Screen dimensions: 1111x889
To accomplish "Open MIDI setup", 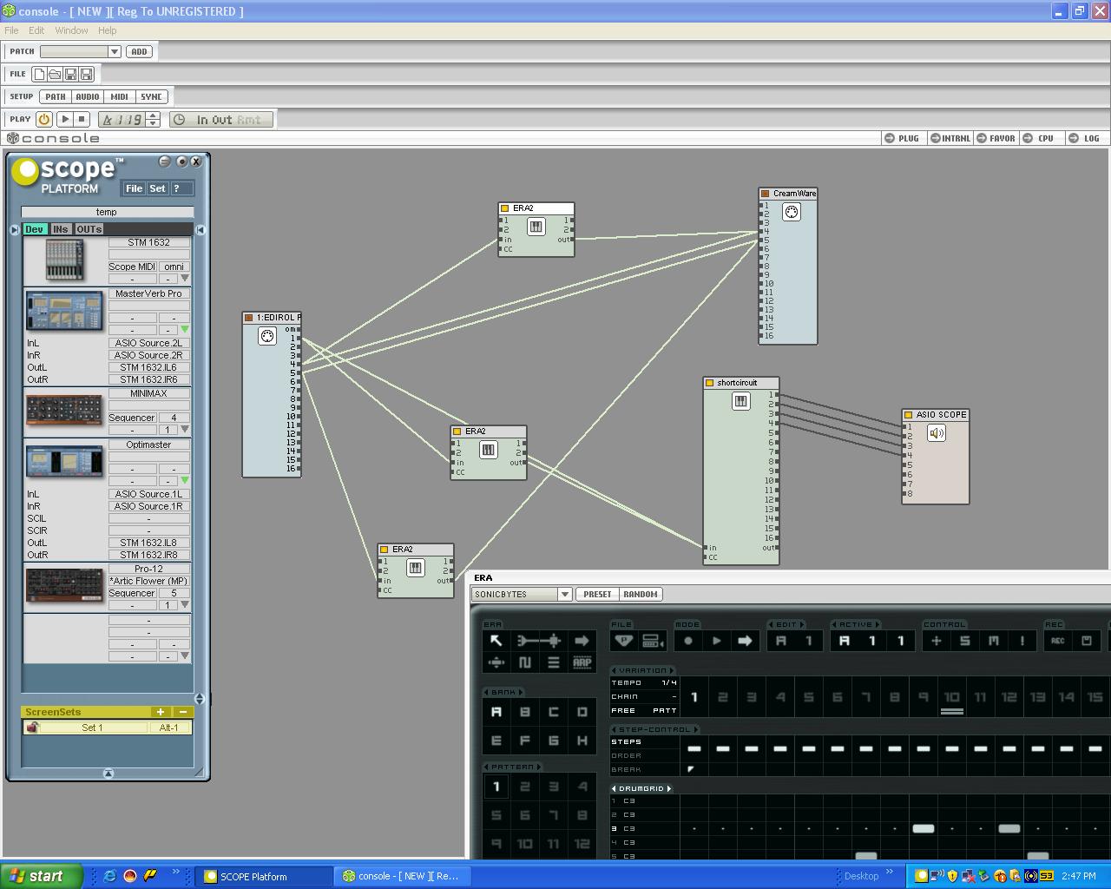I will coord(119,97).
